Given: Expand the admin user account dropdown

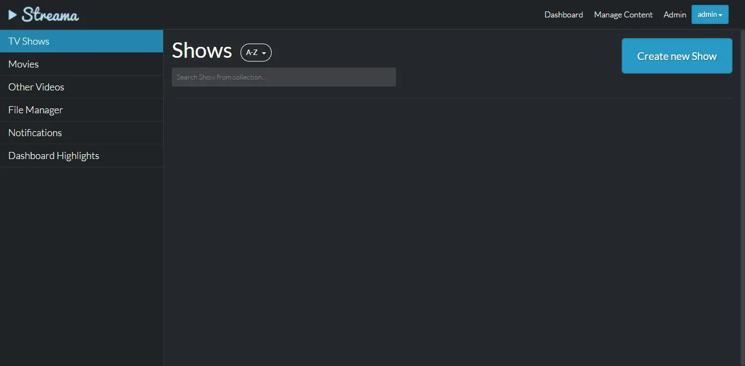Looking at the screenshot, I should pyautogui.click(x=710, y=15).
